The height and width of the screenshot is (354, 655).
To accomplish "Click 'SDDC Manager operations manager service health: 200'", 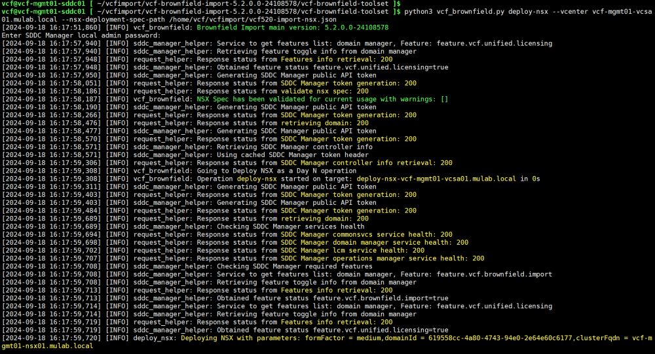I will tap(383, 258).
